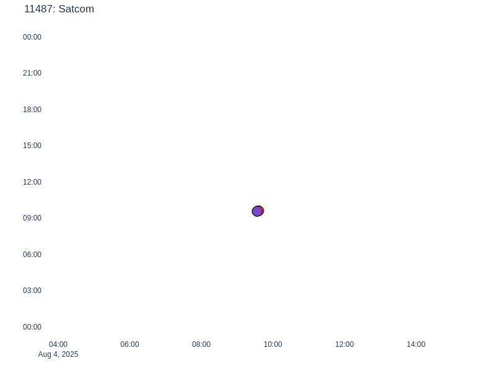Viewport: 483px width, 381px height.
Task: Select the 08:00 x-axis tick label
Action: click(201, 344)
